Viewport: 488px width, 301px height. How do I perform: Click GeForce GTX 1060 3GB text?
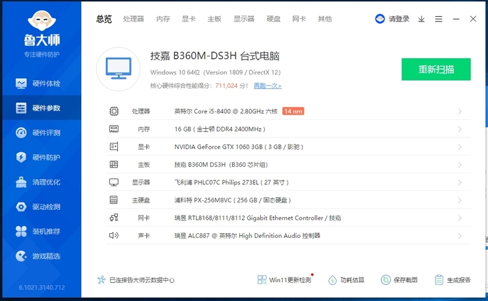pyautogui.click(x=239, y=147)
